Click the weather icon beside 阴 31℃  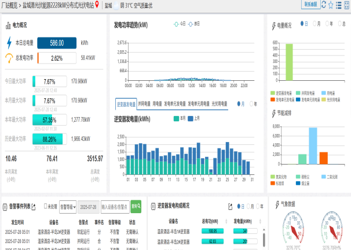116,5
